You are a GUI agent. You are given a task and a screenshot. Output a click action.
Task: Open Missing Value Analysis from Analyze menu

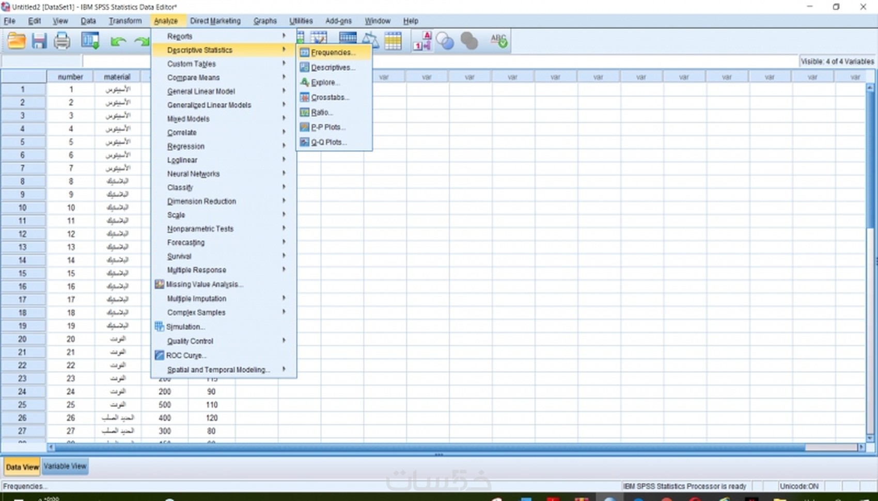tap(223, 285)
